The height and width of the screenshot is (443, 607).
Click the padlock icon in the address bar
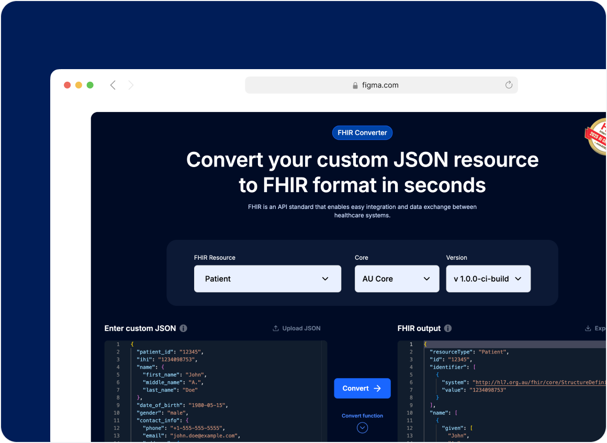(355, 85)
